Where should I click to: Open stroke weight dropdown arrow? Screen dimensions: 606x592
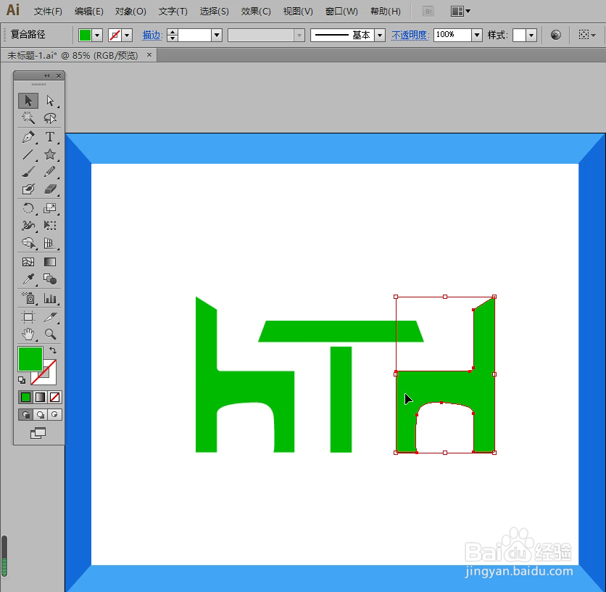217,36
